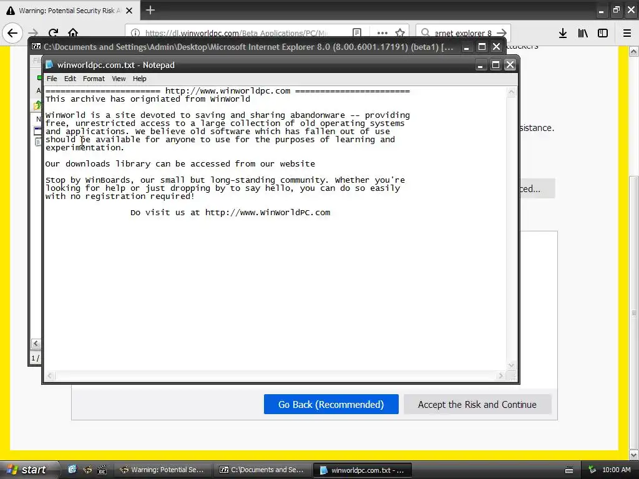This screenshot has width=639, height=479.
Task: Open new tab with plus button
Action: click(x=150, y=10)
